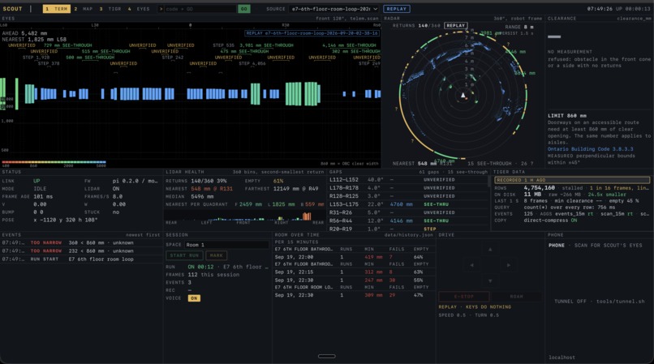Click the RETURNS 140/360 radar readout

[416, 25]
